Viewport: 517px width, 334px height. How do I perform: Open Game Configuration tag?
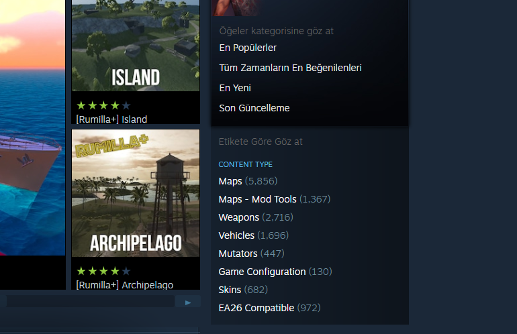[x=262, y=272]
